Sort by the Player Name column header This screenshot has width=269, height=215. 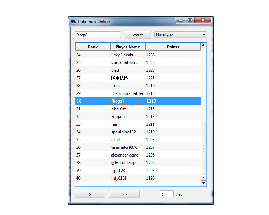pos(128,47)
